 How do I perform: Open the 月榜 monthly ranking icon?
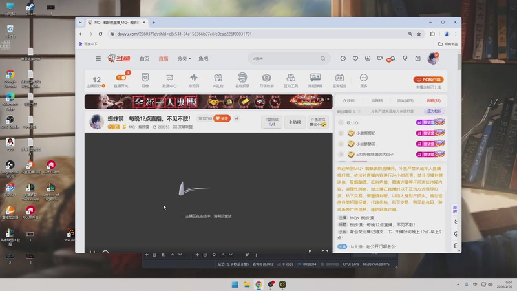click(145, 80)
